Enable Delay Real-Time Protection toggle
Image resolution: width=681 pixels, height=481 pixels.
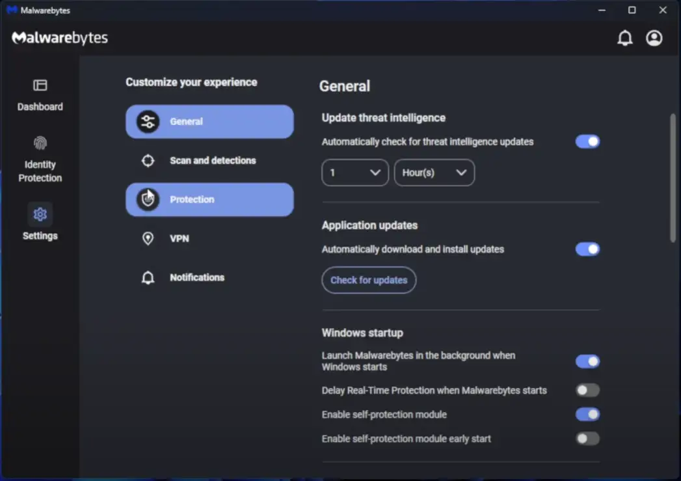pyautogui.click(x=587, y=391)
